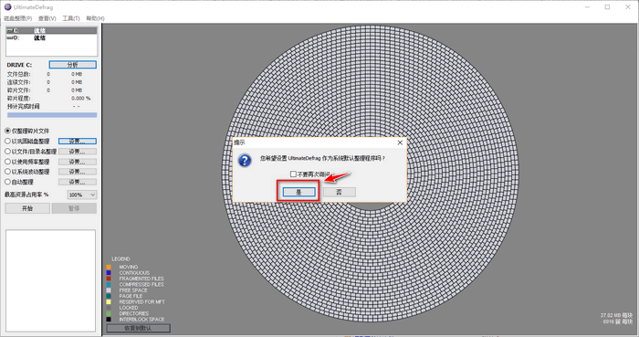
Task: Click the yellow RESERVED FOR MFT legend square
Action: tap(109, 302)
